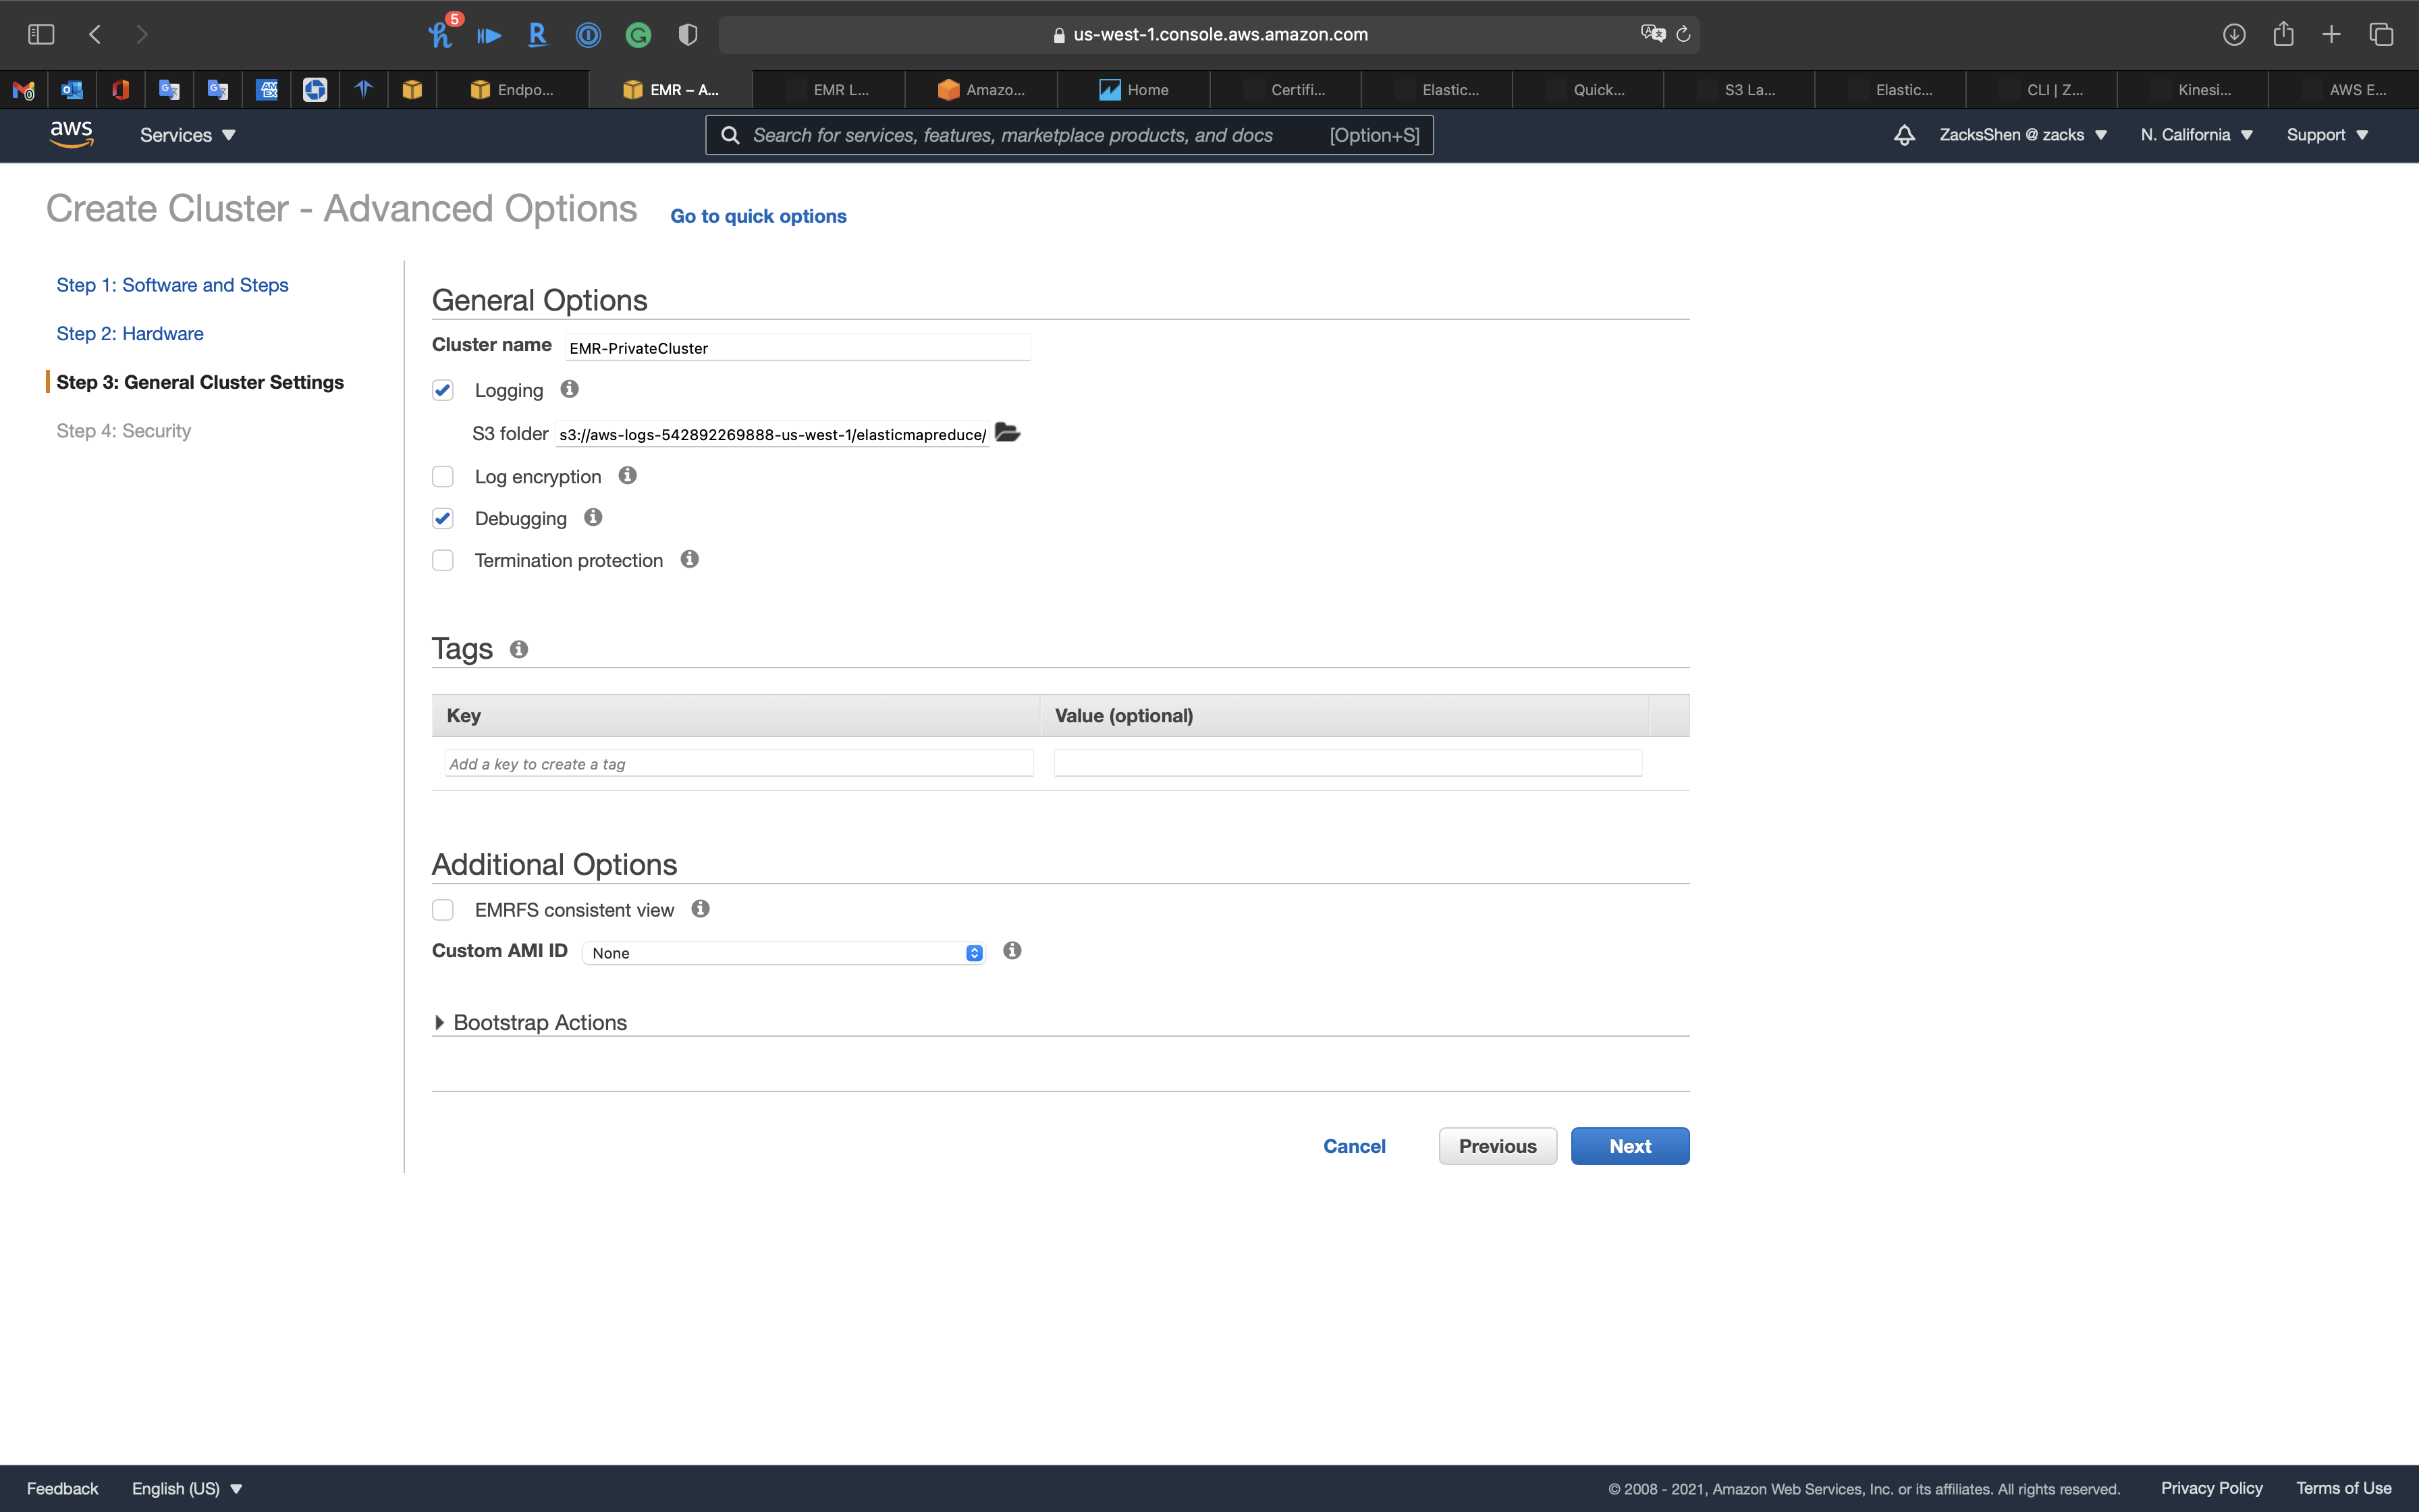Screen dimensions: 2419x1512
Task: Click the Safari reload page icon
Action: 1683,34
